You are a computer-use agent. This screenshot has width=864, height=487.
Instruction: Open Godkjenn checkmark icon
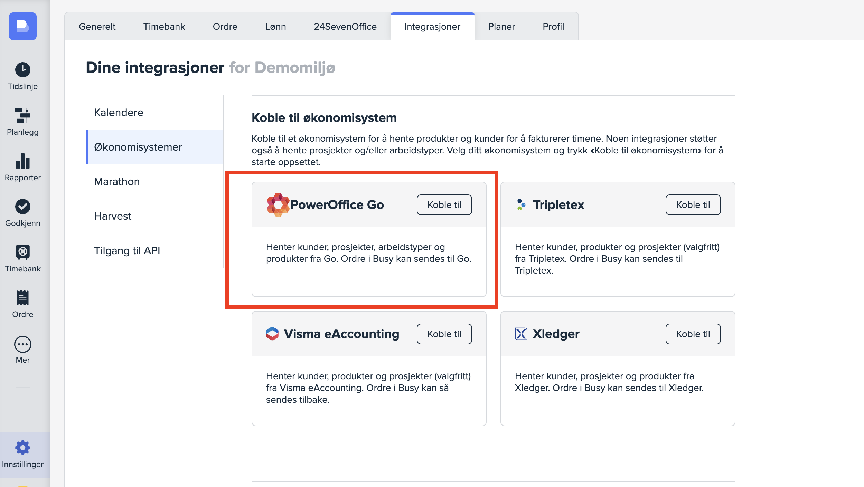[x=23, y=207]
